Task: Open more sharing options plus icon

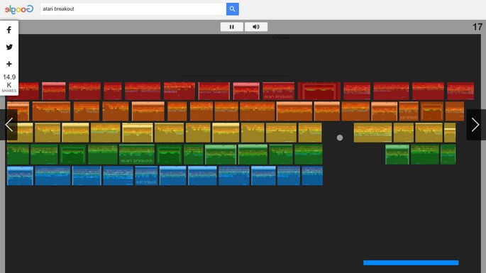Action: (9, 64)
